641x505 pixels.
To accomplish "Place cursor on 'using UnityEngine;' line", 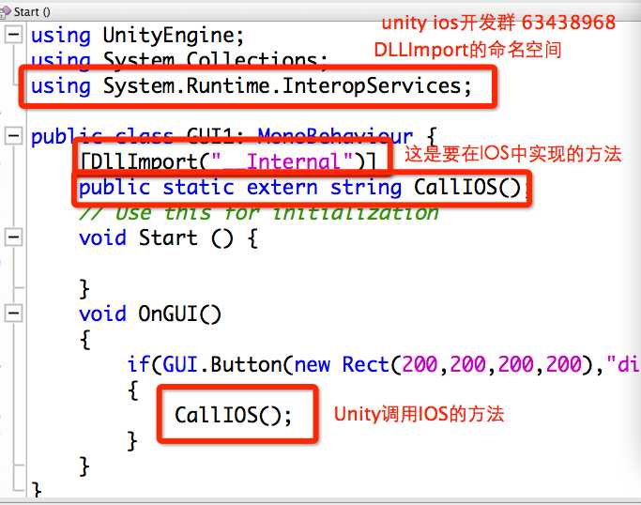I will click(x=137, y=36).
